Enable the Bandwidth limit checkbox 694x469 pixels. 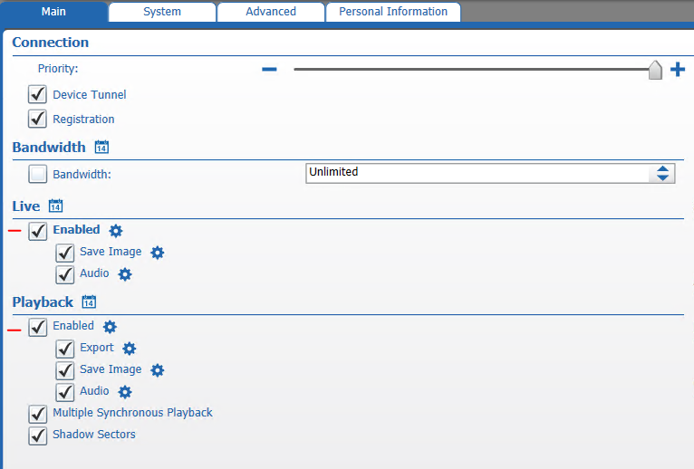[x=38, y=174]
